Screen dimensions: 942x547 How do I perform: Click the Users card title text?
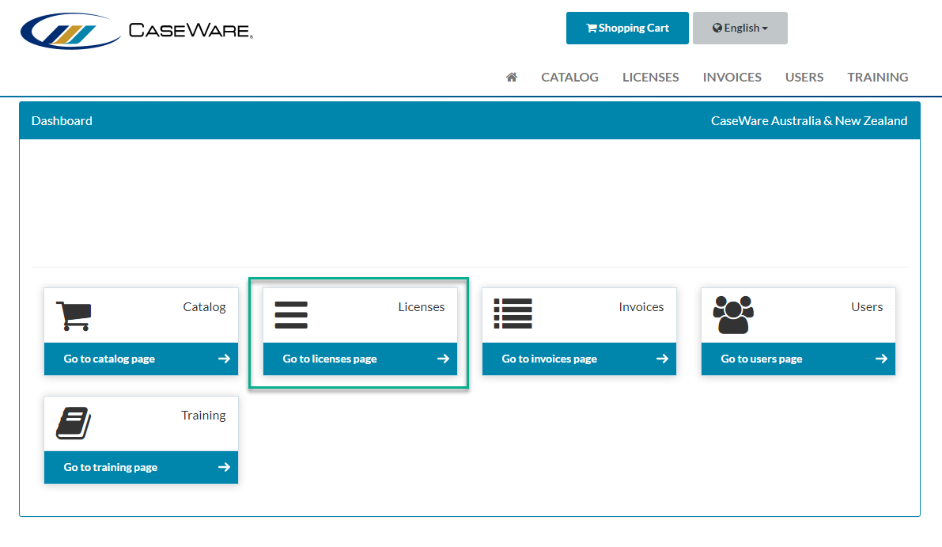click(867, 307)
